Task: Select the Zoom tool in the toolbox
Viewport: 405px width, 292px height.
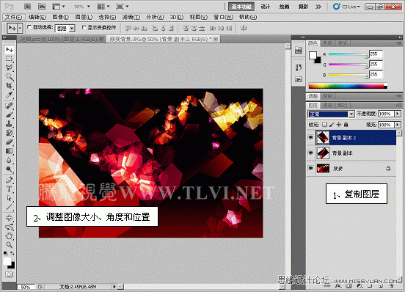Action: 10,245
